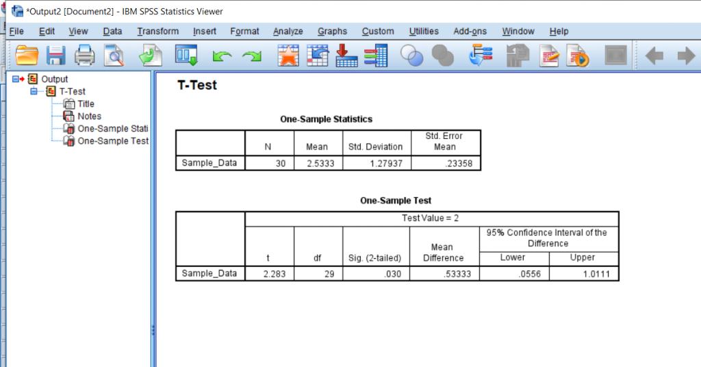Click the light blue overlapping circles icon
The width and height of the screenshot is (701, 367).
click(x=411, y=56)
